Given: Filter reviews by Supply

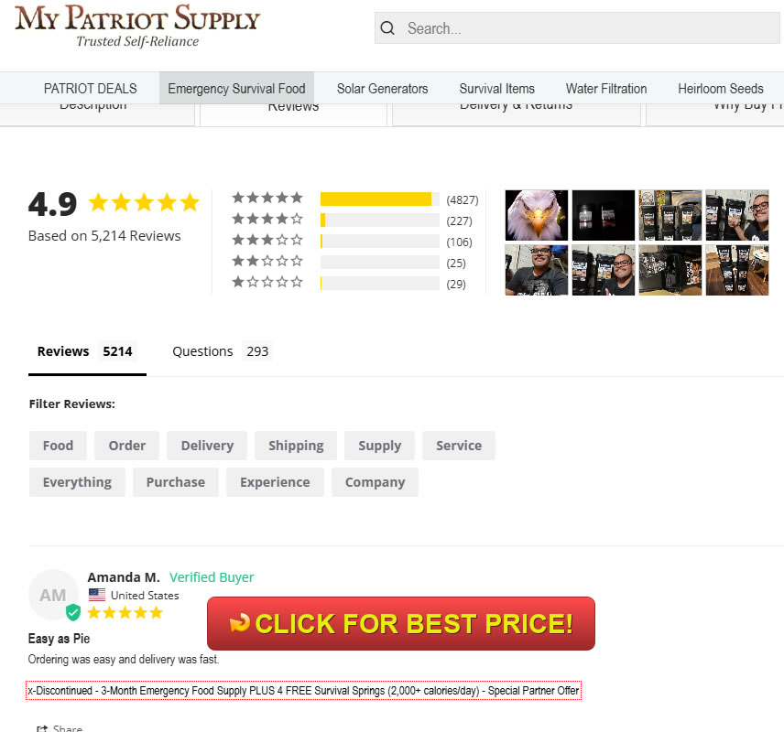Looking at the screenshot, I should coord(379,446).
